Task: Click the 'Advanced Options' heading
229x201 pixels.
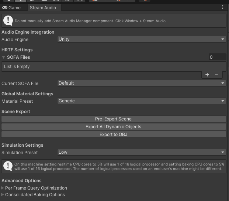Action: point(21,181)
